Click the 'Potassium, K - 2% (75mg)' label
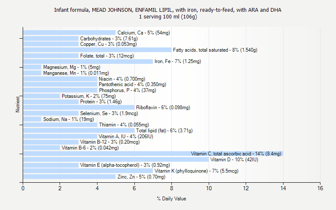 pyautogui.click(x=89, y=96)
